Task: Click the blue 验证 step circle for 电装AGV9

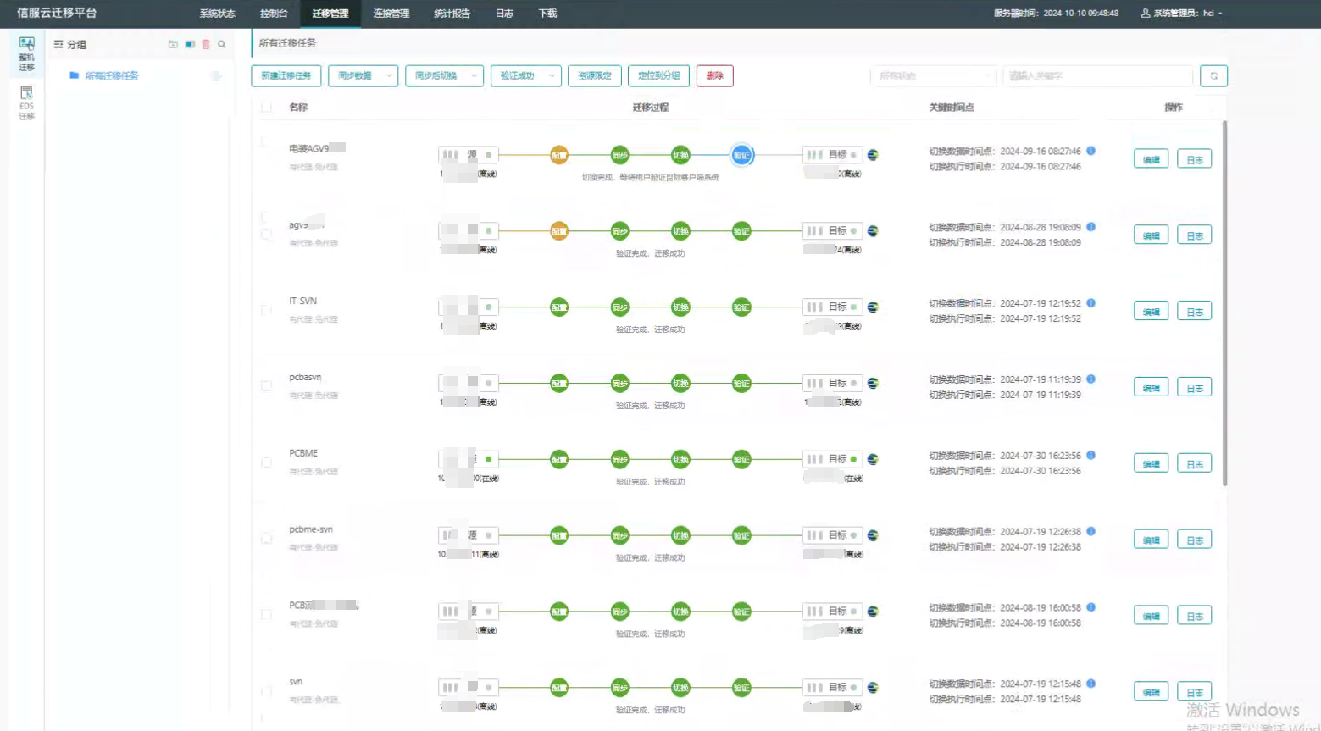Action: click(741, 155)
